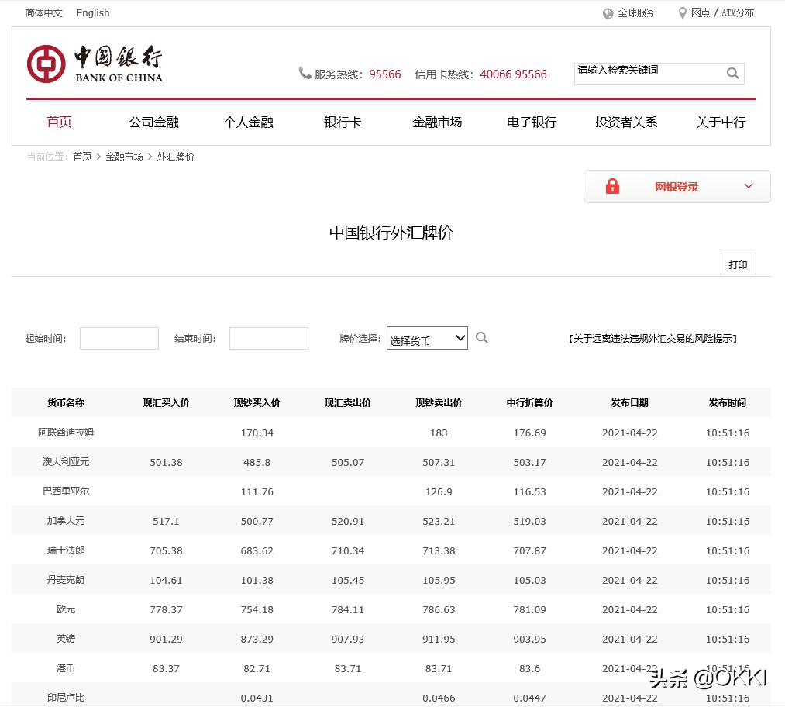Image resolution: width=785 pixels, height=707 pixels.
Task: Select 银行卡 in the top navigation
Action: coord(342,122)
